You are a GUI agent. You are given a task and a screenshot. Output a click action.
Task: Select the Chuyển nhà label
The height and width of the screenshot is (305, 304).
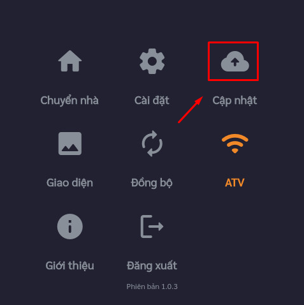69,101
